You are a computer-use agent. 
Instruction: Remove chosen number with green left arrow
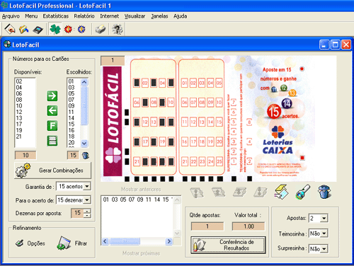(x=52, y=110)
